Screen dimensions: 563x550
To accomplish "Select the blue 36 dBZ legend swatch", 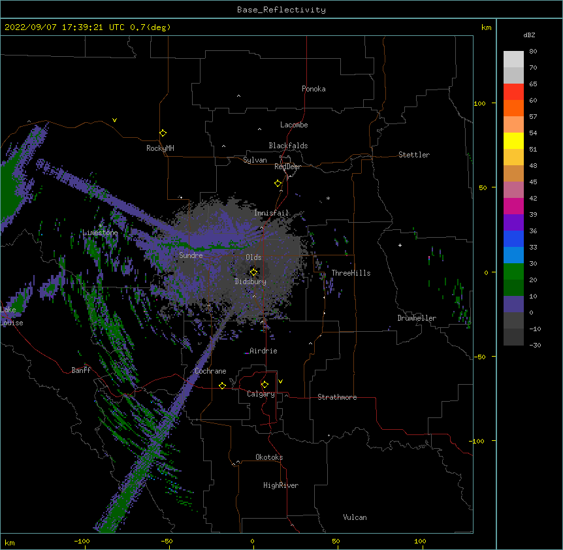I will pos(513,238).
